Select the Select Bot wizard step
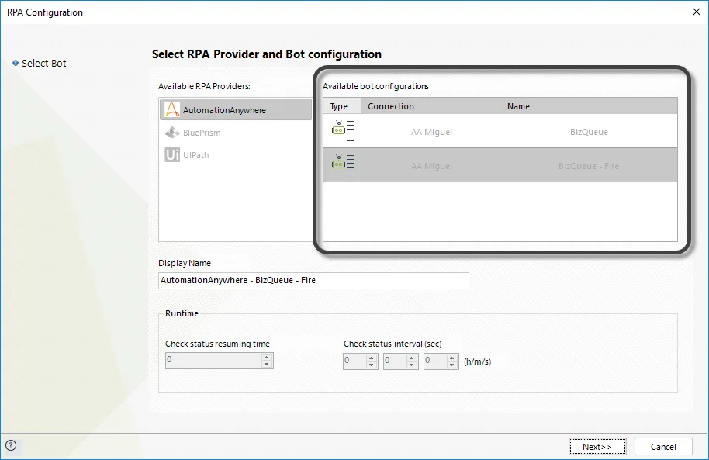Image resolution: width=709 pixels, height=460 pixels. 44,64
